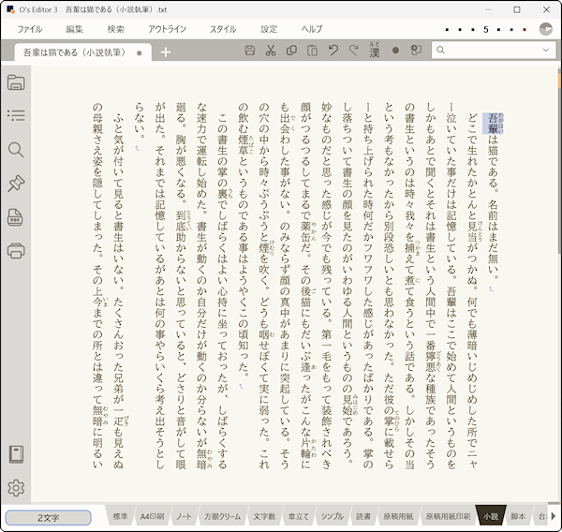Image resolution: width=562 pixels, height=532 pixels.
Task: Click the Copy icon in toolbar
Action: tap(291, 51)
